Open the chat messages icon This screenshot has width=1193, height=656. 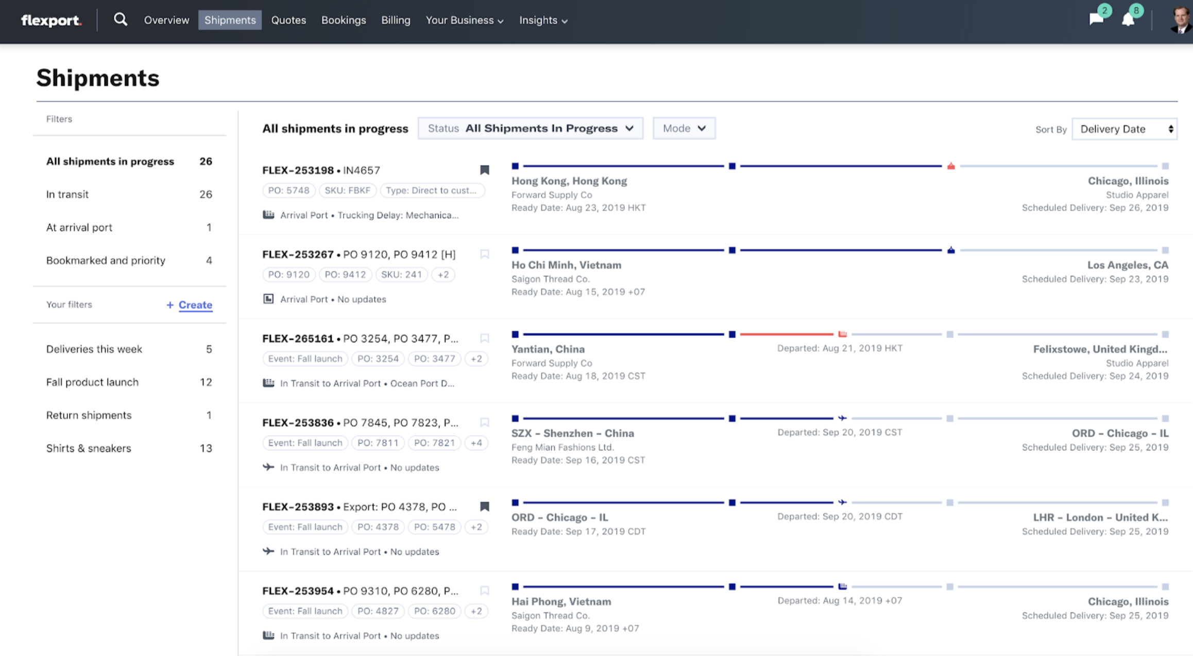[1096, 20]
